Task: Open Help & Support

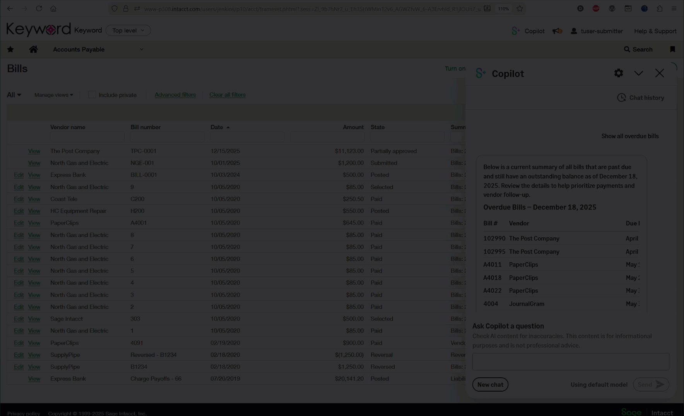Action: [x=655, y=31]
